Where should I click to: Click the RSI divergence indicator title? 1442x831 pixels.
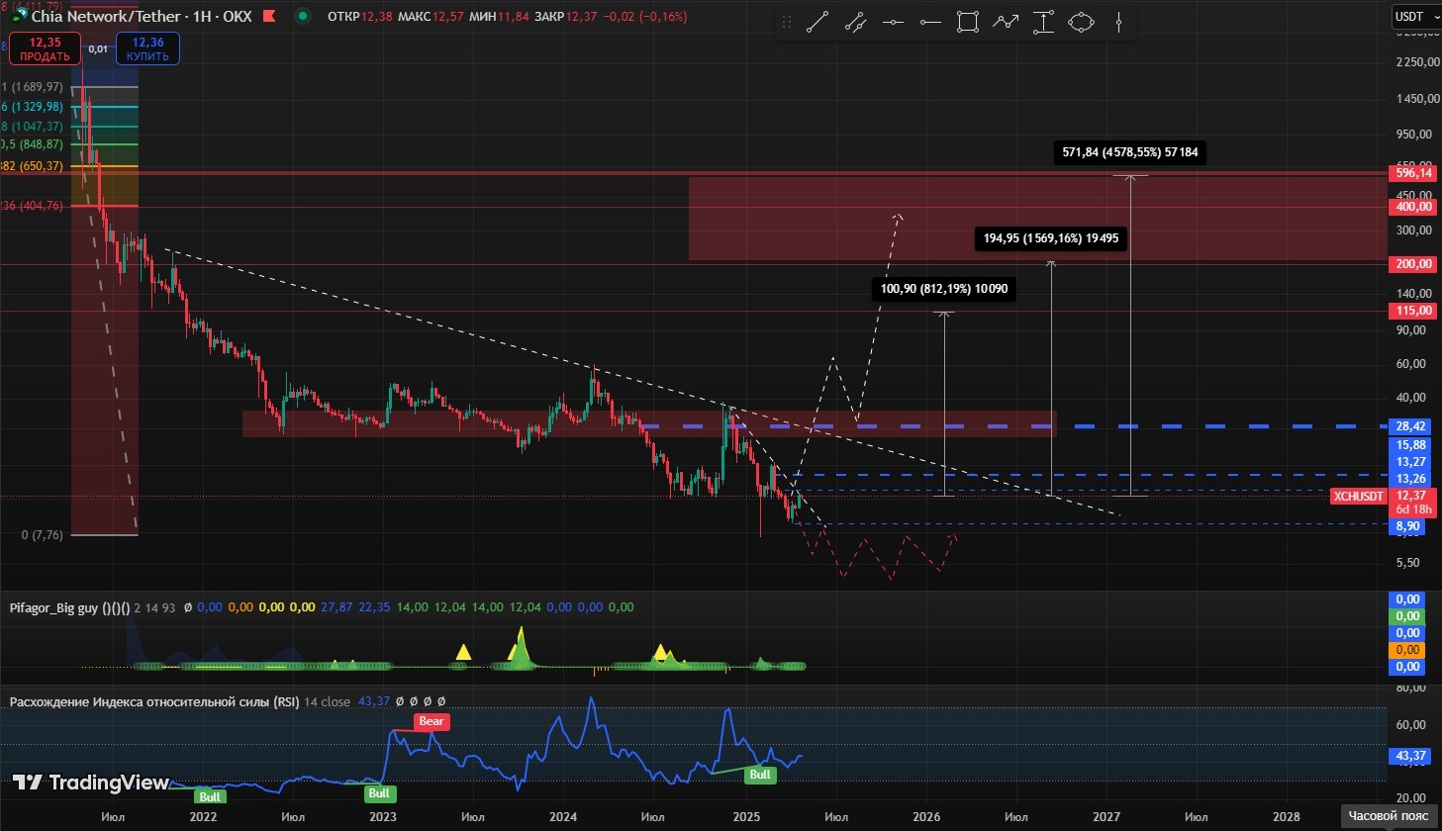coord(154,701)
